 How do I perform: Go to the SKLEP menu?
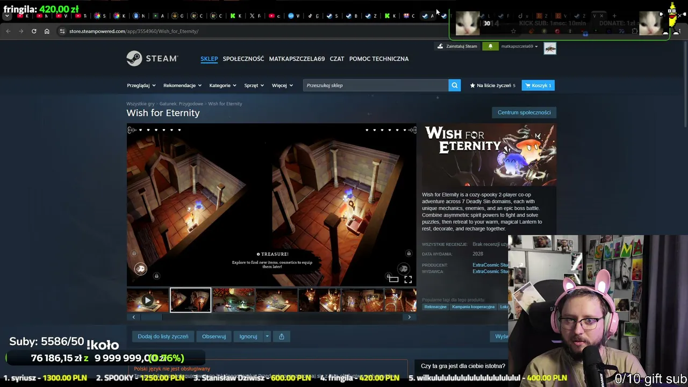pyautogui.click(x=209, y=59)
